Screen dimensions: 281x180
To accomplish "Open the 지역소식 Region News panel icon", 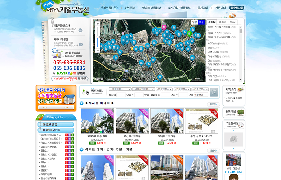I will [241, 90].
